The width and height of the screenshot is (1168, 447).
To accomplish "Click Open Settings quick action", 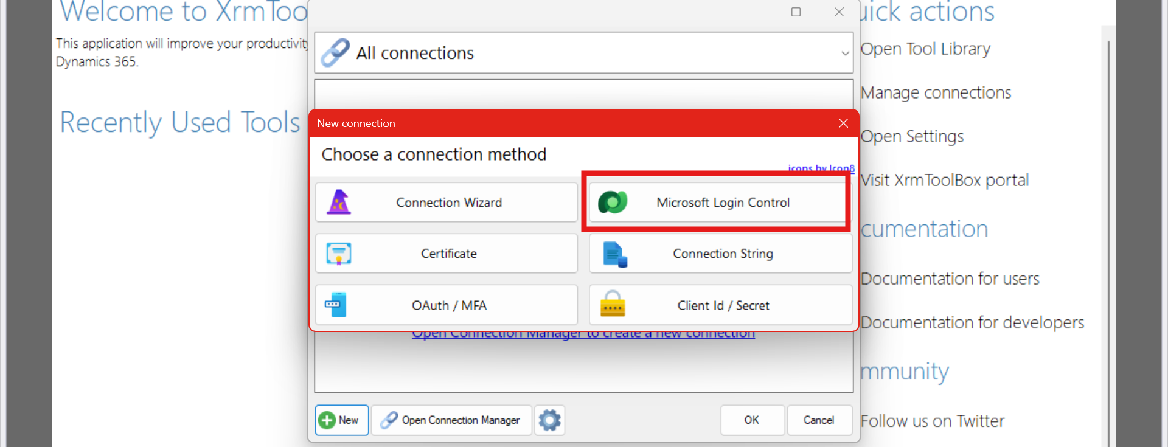I will [x=912, y=137].
